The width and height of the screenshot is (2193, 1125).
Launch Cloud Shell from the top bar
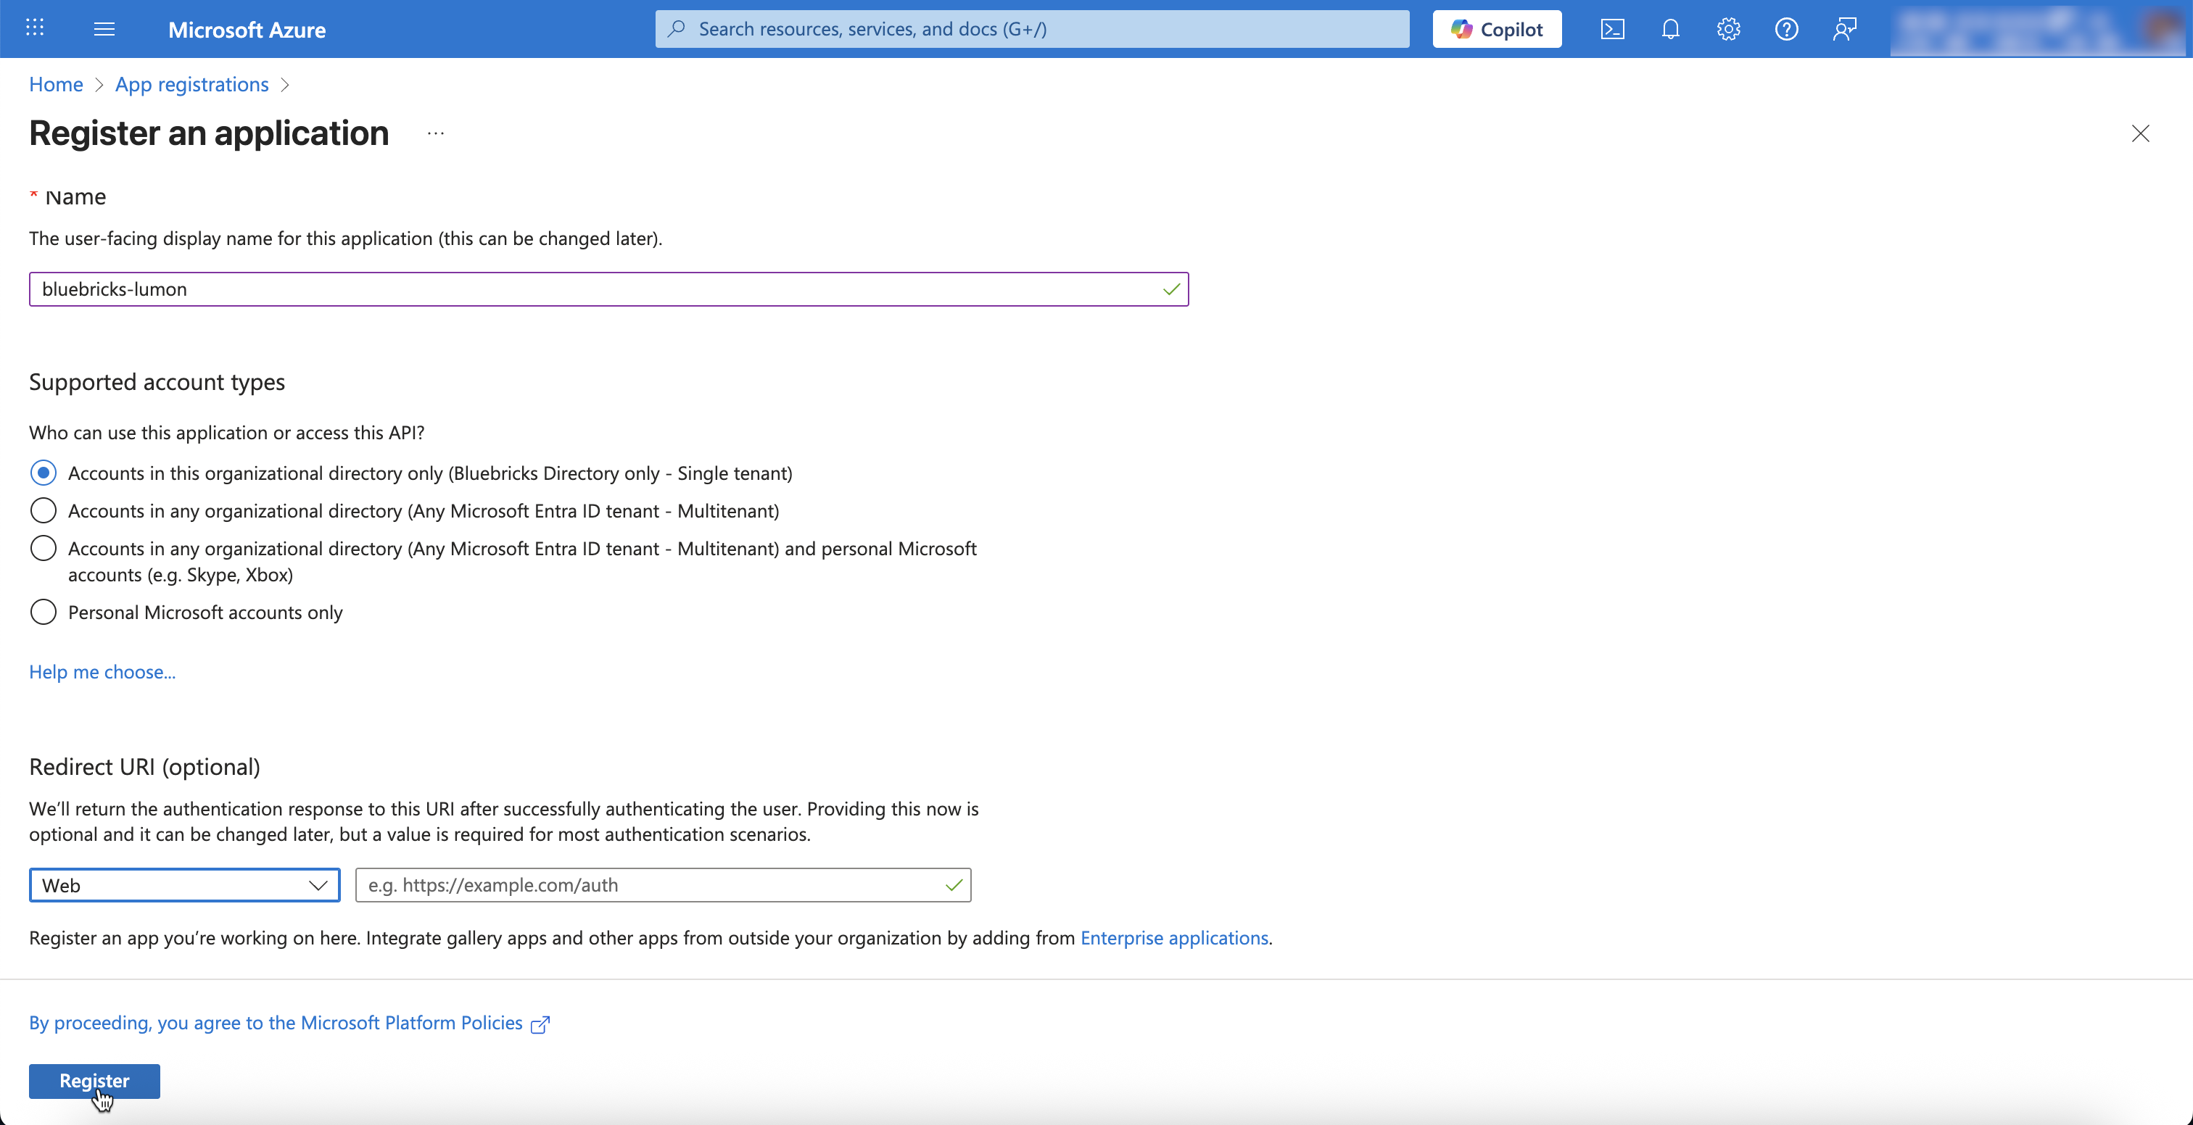coord(1612,29)
